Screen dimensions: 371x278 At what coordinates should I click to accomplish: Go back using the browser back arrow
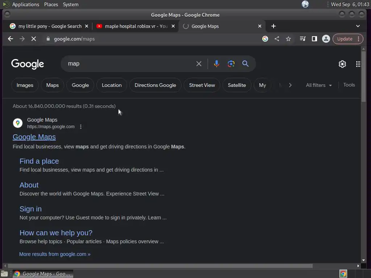click(x=11, y=39)
